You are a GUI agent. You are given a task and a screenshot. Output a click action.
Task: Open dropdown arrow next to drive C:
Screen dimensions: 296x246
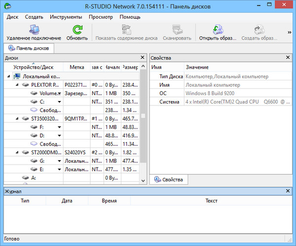click(59, 102)
